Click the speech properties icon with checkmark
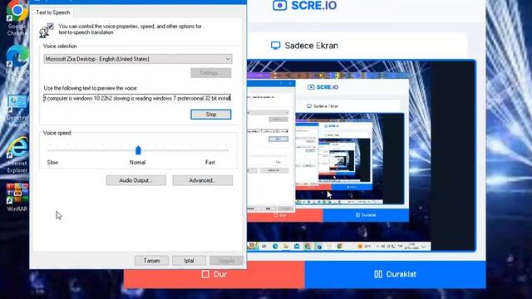Screen dimensions: 532x299 pyautogui.click(x=47, y=30)
